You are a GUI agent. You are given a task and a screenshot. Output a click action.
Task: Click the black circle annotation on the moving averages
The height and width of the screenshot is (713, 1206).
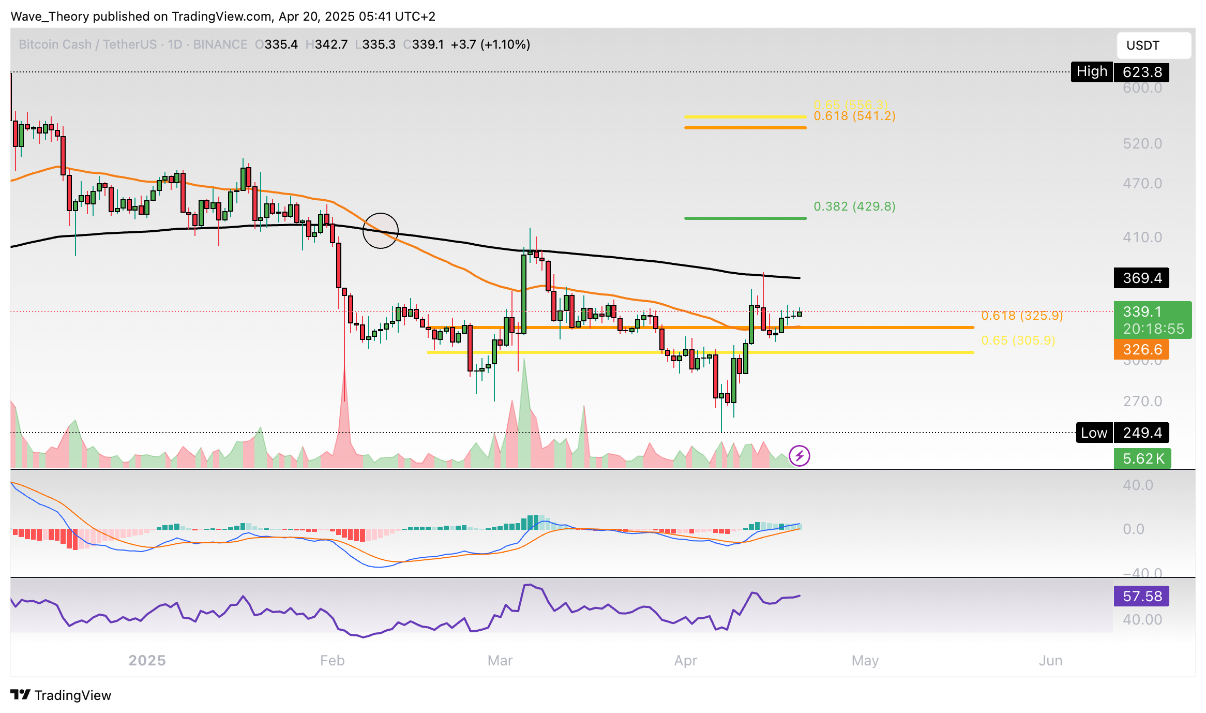coord(380,231)
